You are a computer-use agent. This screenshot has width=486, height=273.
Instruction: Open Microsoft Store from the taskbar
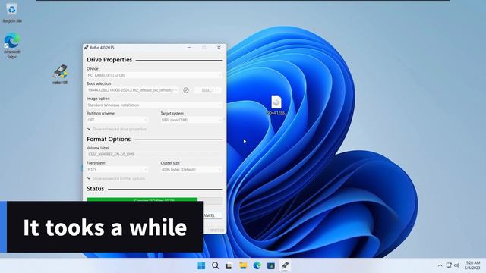[271, 265]
